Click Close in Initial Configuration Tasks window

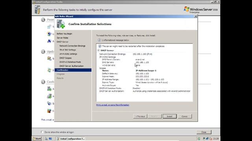tap(204, 132)
